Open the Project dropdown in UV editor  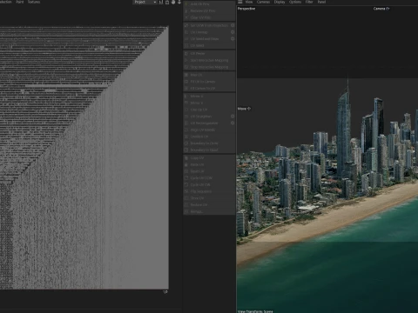[145, 2]
